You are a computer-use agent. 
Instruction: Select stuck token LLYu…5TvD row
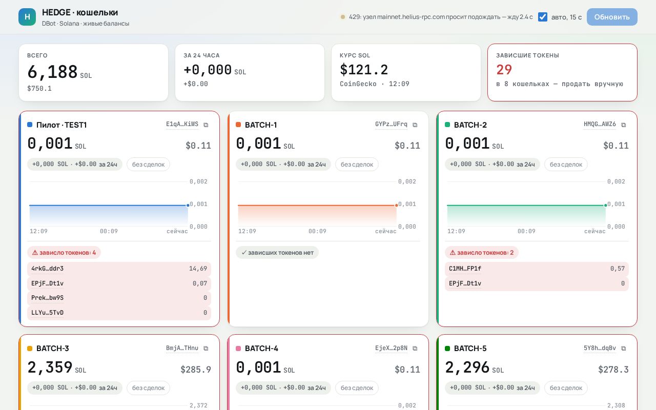tap(119, 313)
